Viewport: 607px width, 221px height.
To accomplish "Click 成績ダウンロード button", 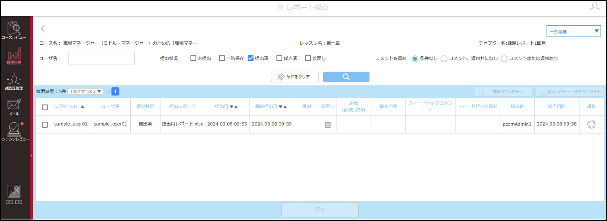I will (503, 92).
